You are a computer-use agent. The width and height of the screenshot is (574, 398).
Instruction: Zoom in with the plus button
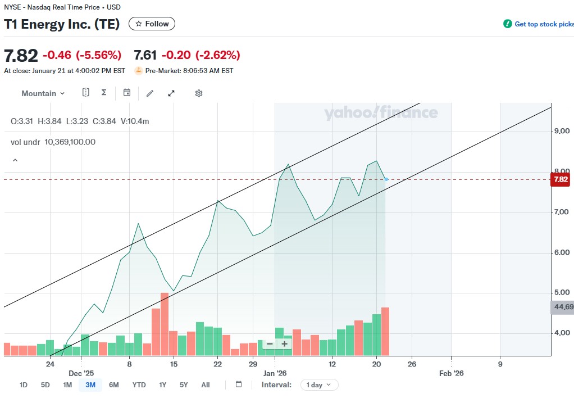(285, 343)
